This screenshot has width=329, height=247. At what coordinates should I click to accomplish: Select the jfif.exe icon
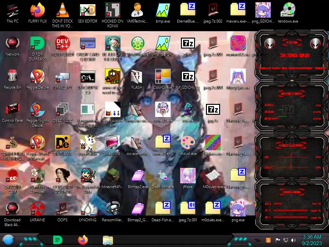[188, 179]
